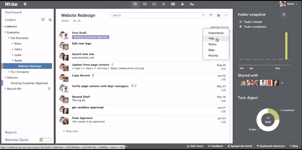This screenshot has width=302, height=150.
Task: Open Keyboard shortcuts in bottom bar
Action: tap(271, 146)
